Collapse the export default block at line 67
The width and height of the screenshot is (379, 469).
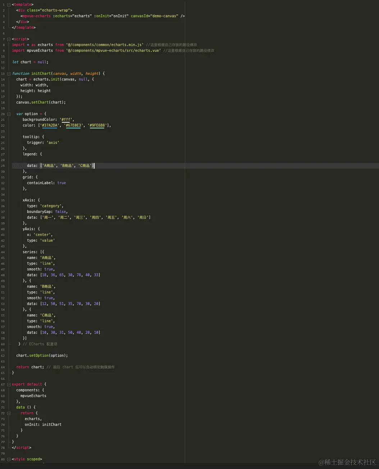9,384
